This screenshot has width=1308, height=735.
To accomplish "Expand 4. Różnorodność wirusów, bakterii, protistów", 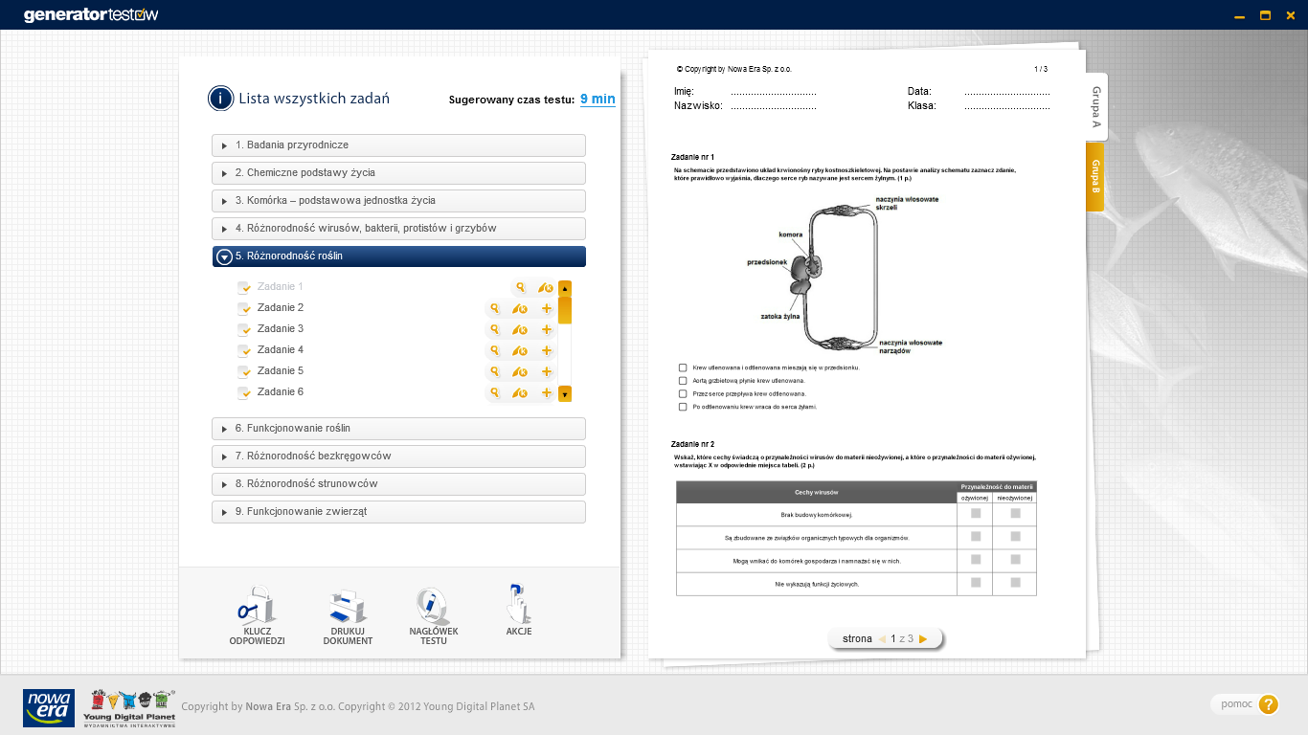I will tap(398, 229).
